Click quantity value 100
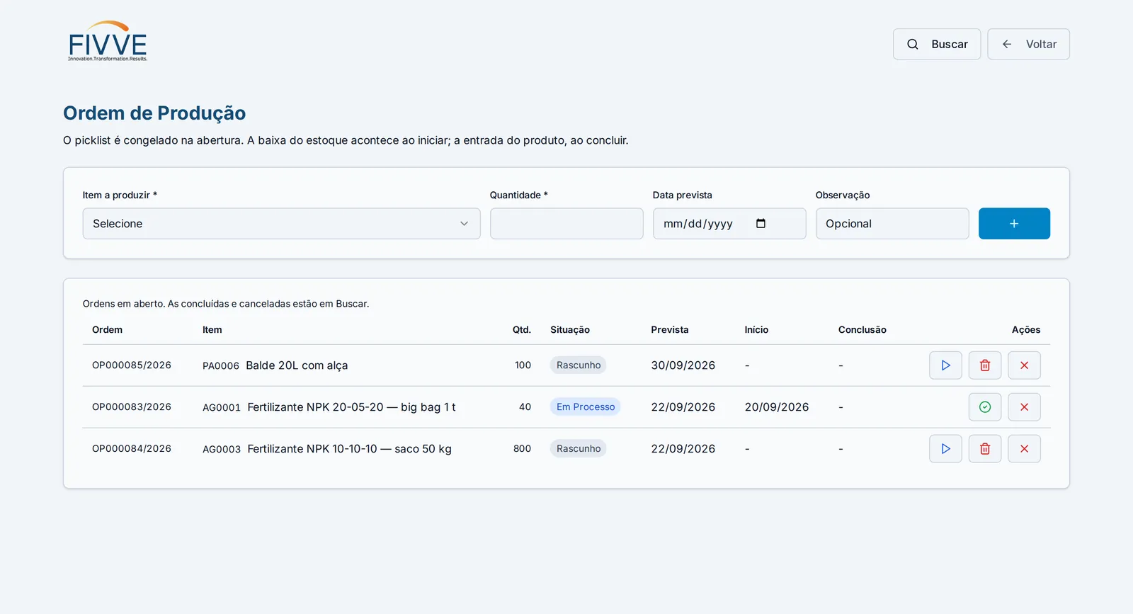 [523, 365]
